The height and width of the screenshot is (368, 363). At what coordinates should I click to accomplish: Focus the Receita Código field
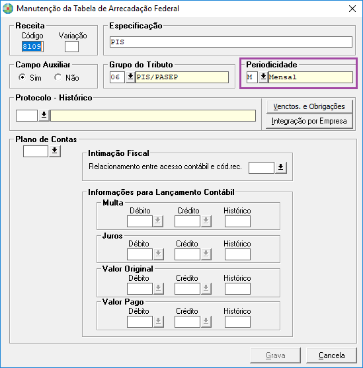[x=32, y=46]
